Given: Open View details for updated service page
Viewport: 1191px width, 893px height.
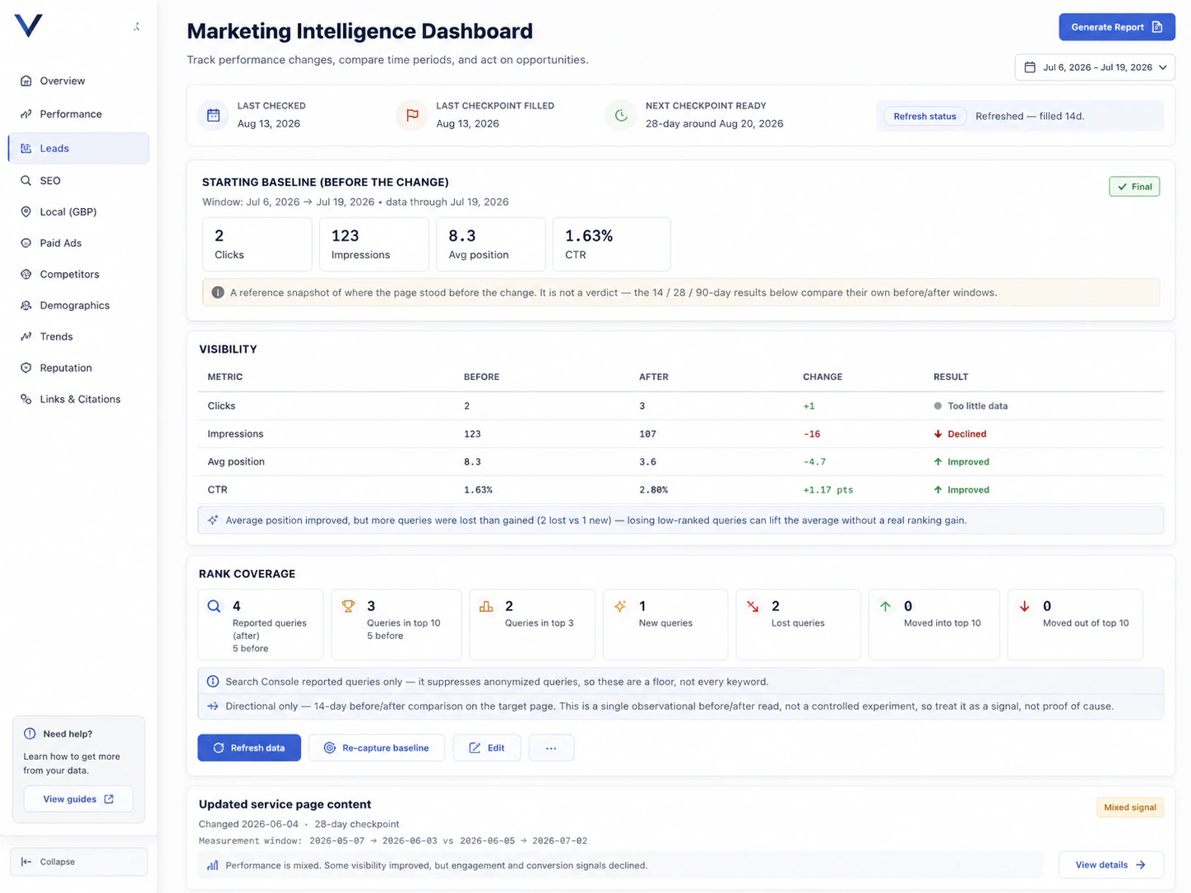Looking at the screenshot, I should click(1110, 865).
